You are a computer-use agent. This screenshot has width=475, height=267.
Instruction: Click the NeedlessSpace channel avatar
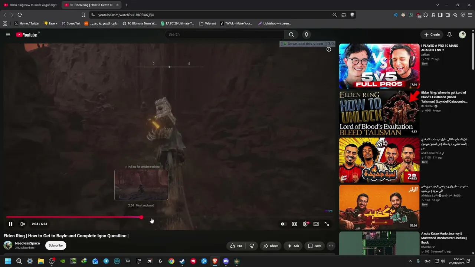(8, 245)
